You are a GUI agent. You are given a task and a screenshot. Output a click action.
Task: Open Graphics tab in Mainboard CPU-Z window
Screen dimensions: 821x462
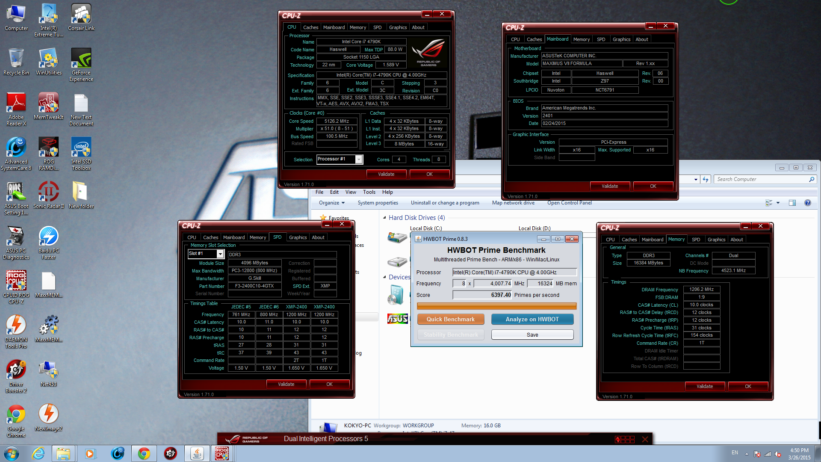click(621, 39)
